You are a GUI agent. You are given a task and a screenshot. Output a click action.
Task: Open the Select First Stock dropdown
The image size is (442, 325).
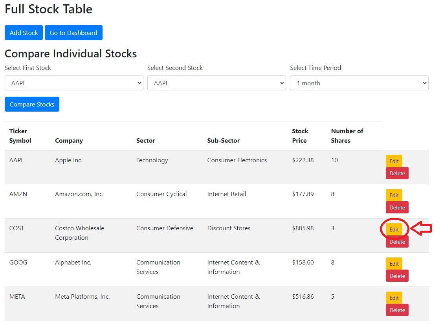coord(74,83)
